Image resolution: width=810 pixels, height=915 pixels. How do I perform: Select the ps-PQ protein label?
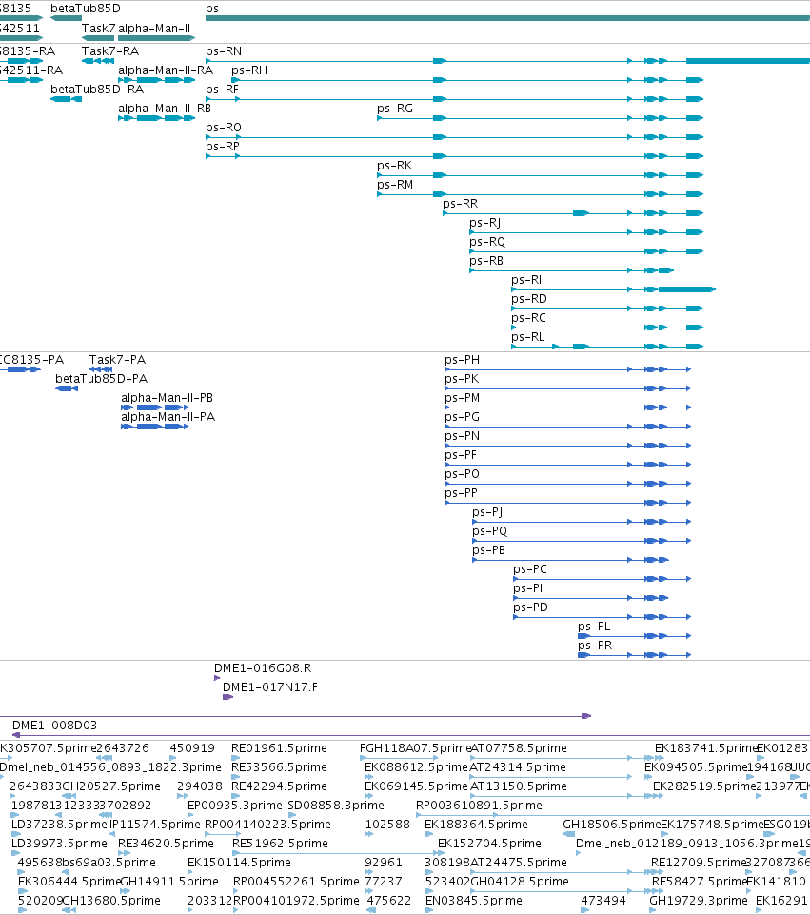490,531
